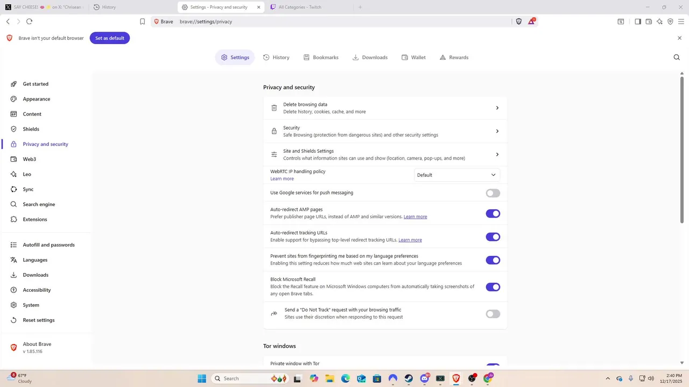Screen dimensions: 689x387
Task: Expand the Security settings row
Action: click(x=385, y=131)
